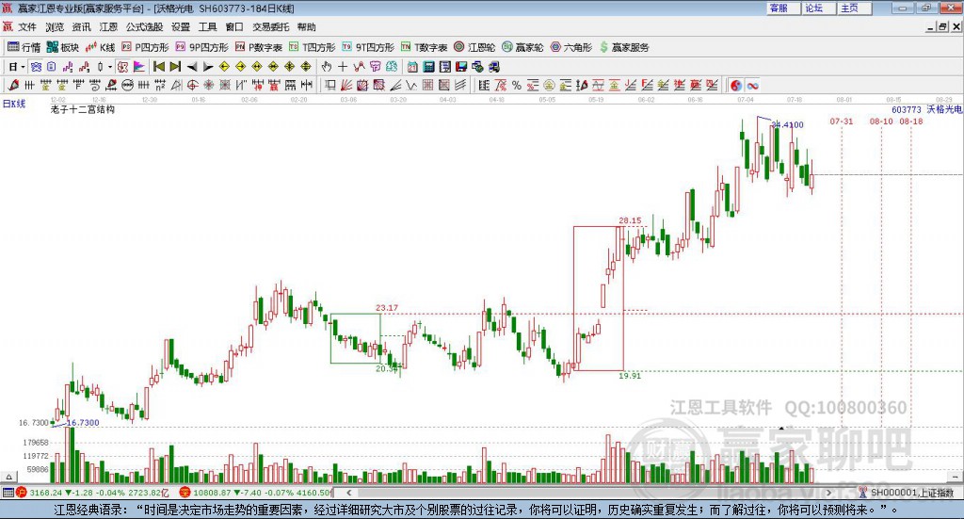This screenshot has height=519, width=964.
Task: Open the calculator icon in toolbar
Action: [x=429, y=67]
